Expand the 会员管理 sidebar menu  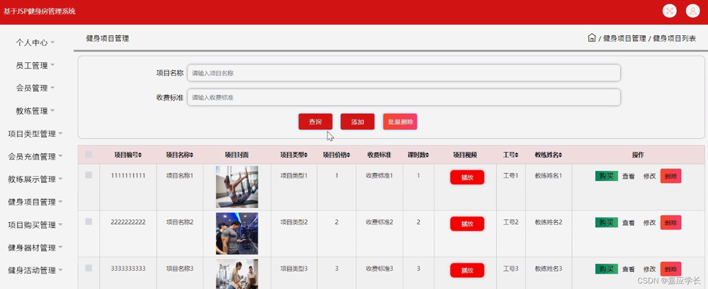pyautogui.click(x=35, y=88)
